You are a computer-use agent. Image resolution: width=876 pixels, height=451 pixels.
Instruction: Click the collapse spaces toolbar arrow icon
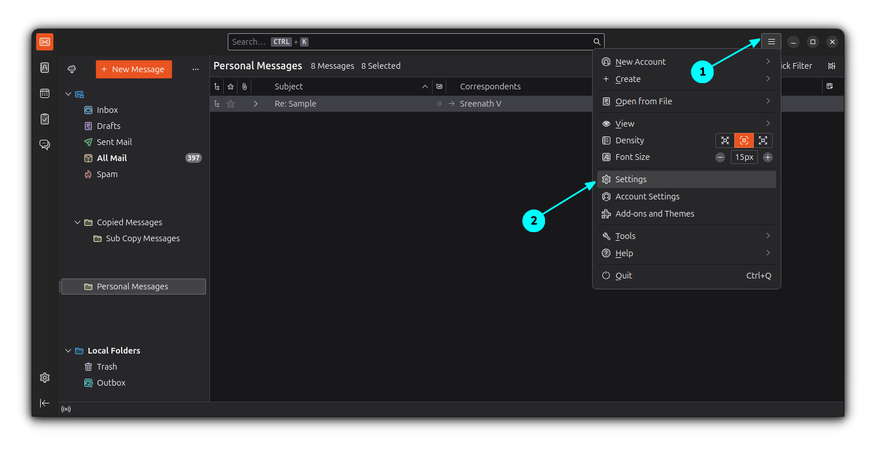pyautogui.click(x=45, y=403)
